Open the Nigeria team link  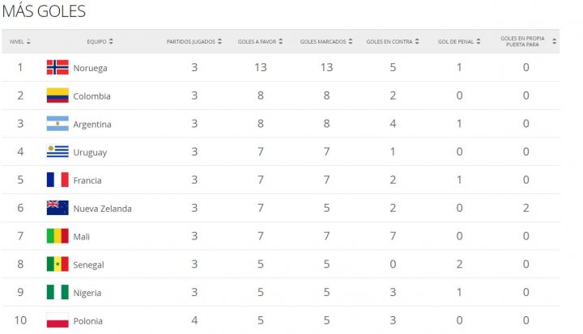(x=87, y=293)
